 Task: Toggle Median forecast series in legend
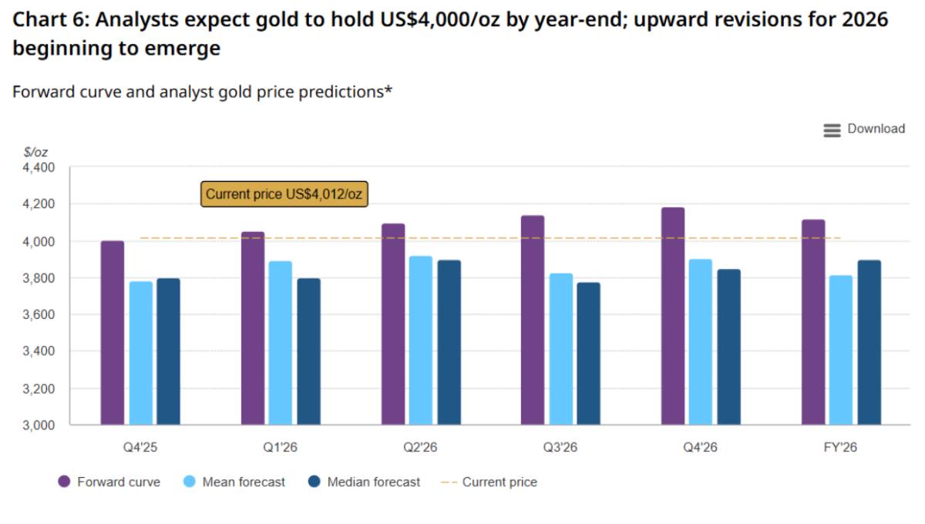(x=373, y=482)
